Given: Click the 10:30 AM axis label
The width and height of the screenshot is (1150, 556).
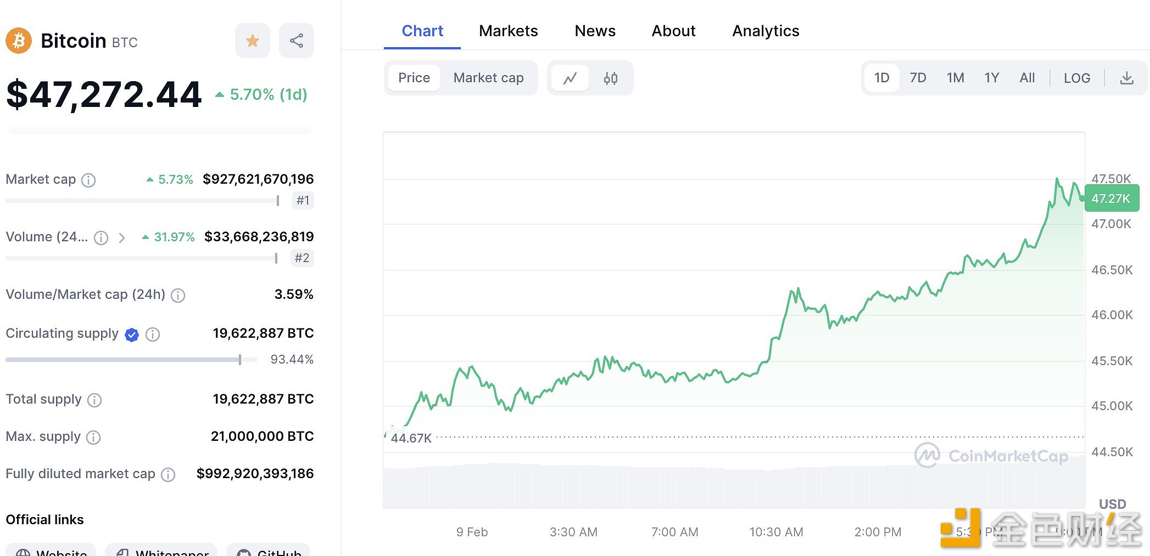Looking at the screenshot, I should [776, 532].
